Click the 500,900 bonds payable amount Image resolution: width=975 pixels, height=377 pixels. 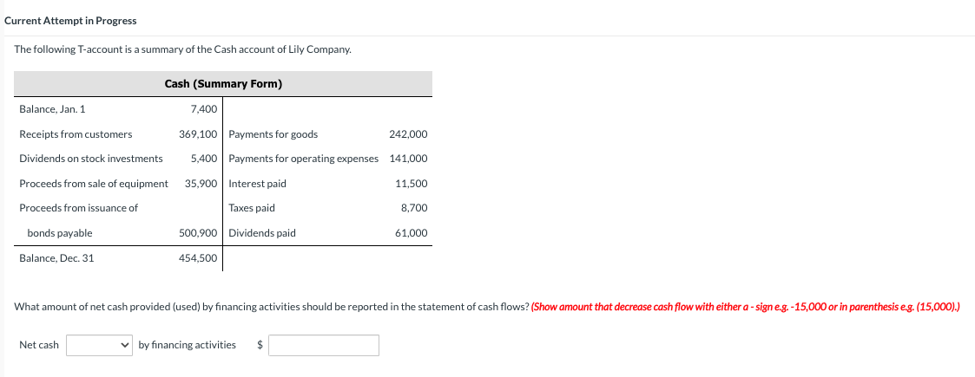coord(198,233)
